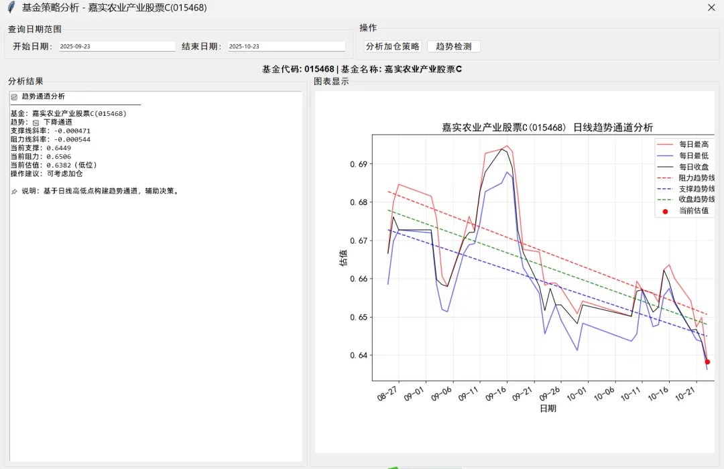The image size is (724, 469).
Task: Click the 0.67 y-axis tick label
Action: (358, 241)
